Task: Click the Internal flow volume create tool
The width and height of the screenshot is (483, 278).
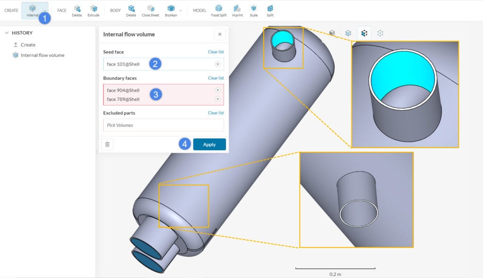Action: [x=32, y=10]
